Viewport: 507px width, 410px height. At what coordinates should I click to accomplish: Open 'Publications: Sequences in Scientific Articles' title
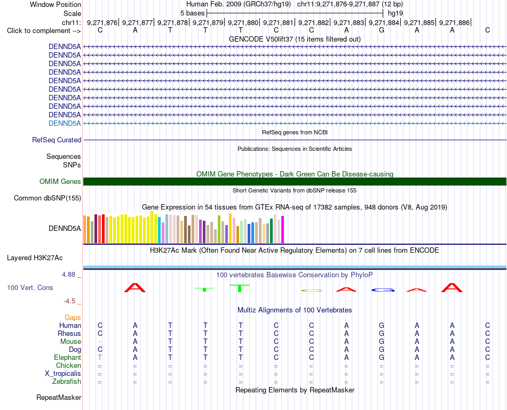(x=295, y=149)
